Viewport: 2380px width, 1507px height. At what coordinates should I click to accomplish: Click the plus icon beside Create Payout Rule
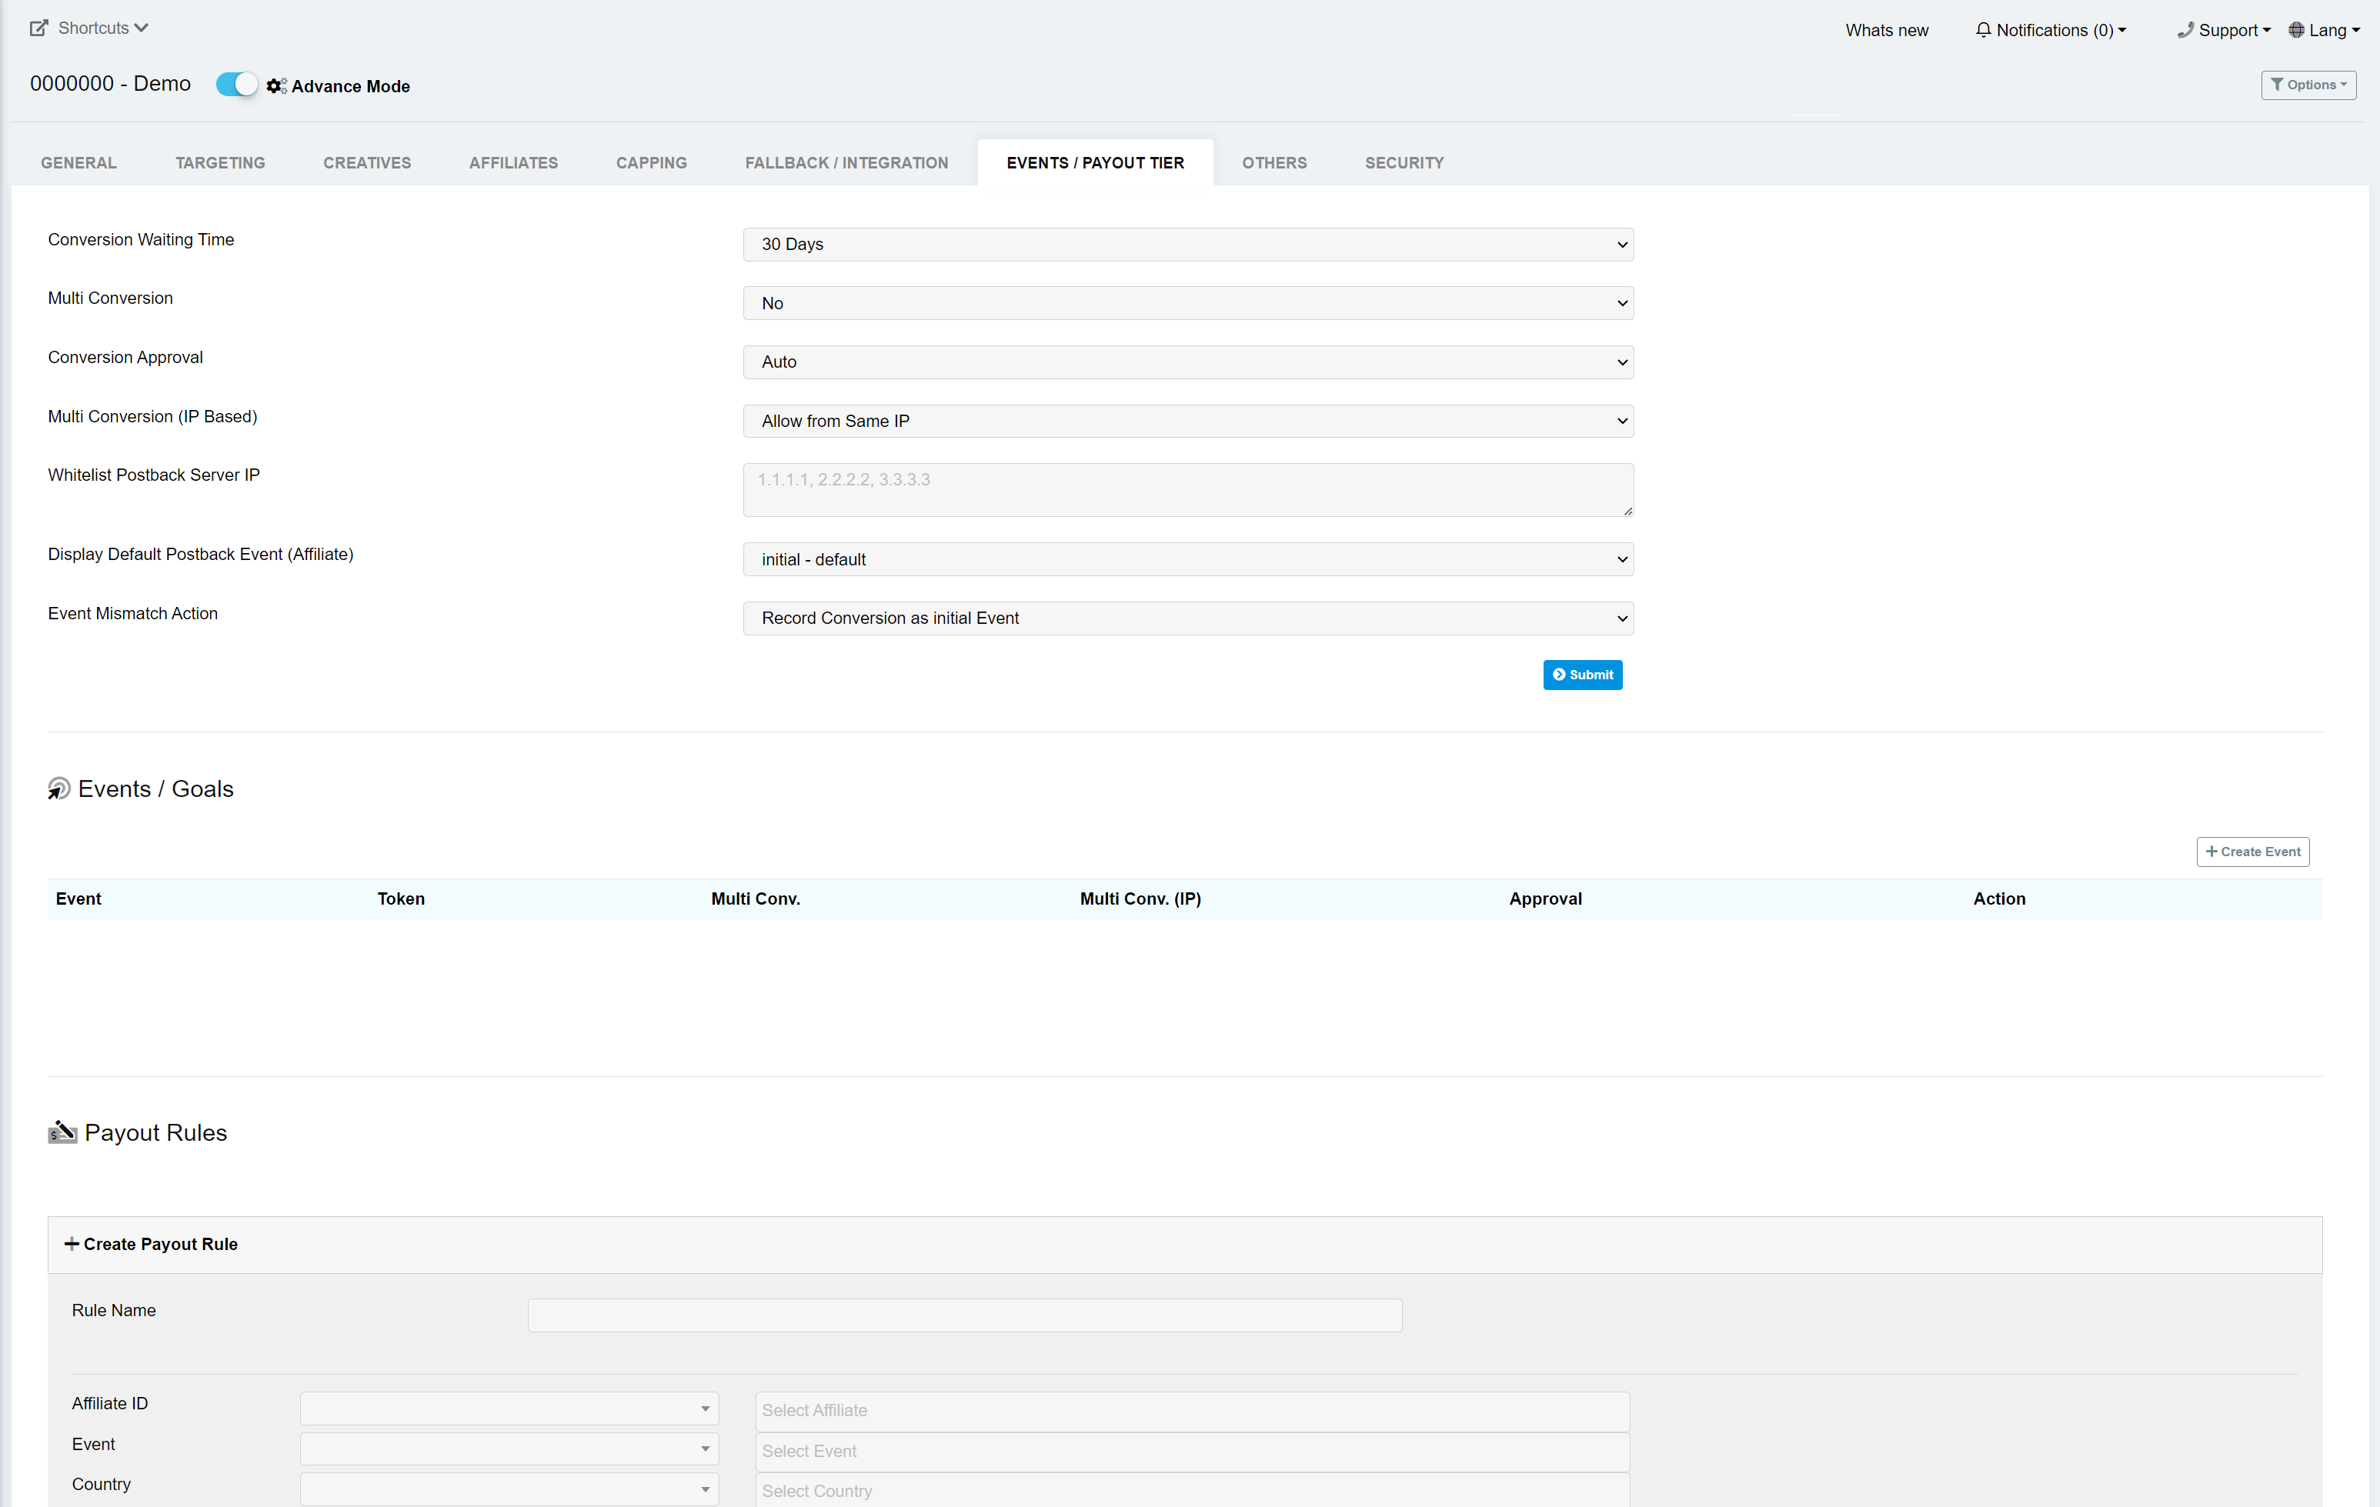(71, 1244)
